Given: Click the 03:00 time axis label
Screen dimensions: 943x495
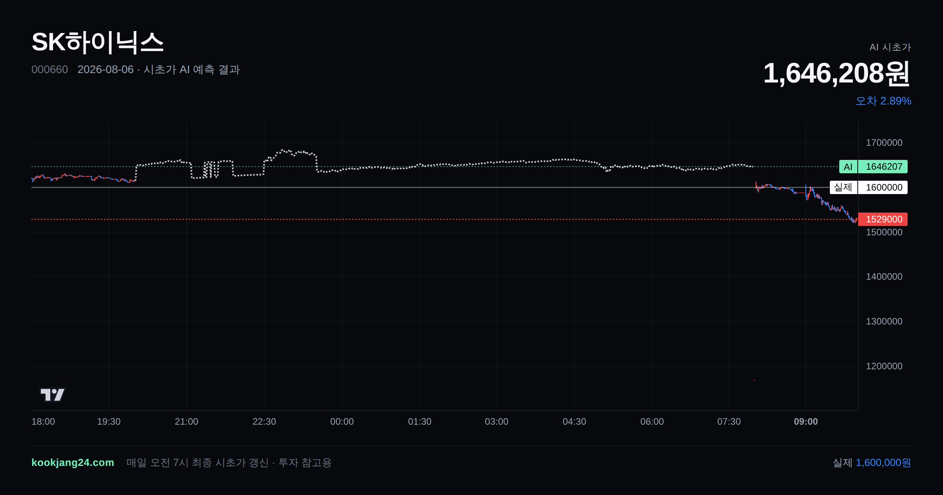Looking at the screenshot, I should coord(497,422).
